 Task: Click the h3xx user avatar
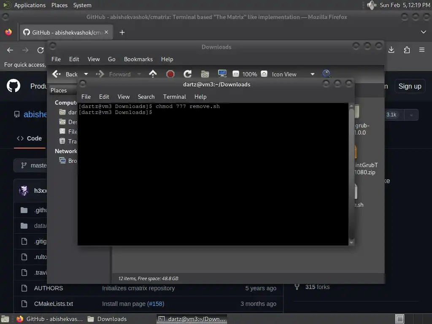(x=24, y=190)
